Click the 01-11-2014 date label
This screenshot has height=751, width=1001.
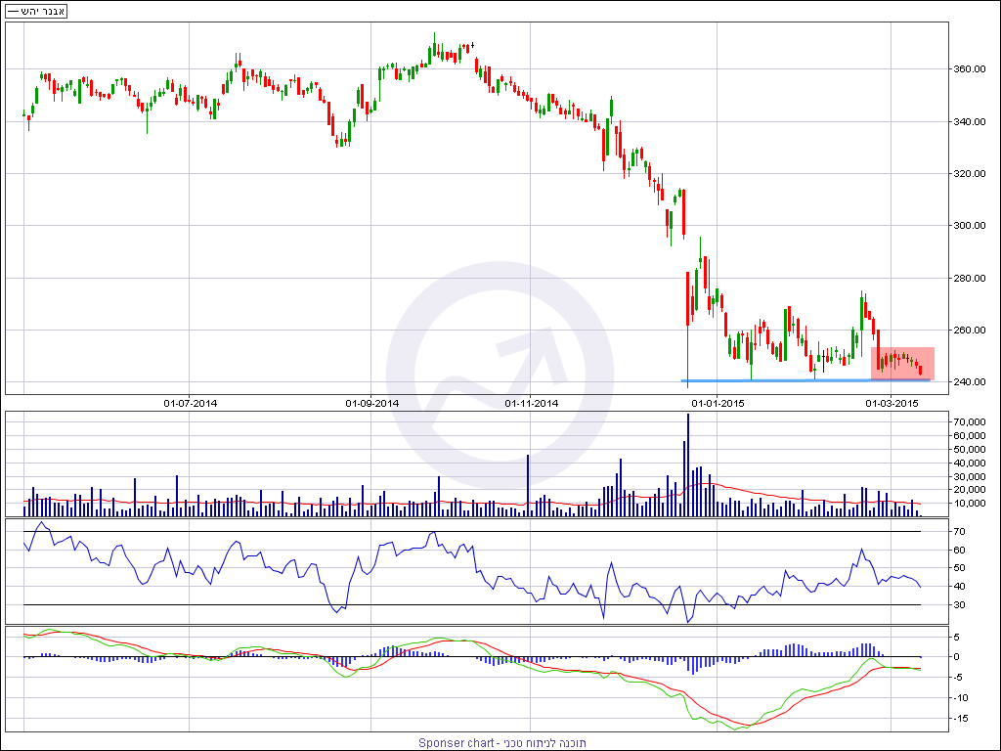point(531,404)
